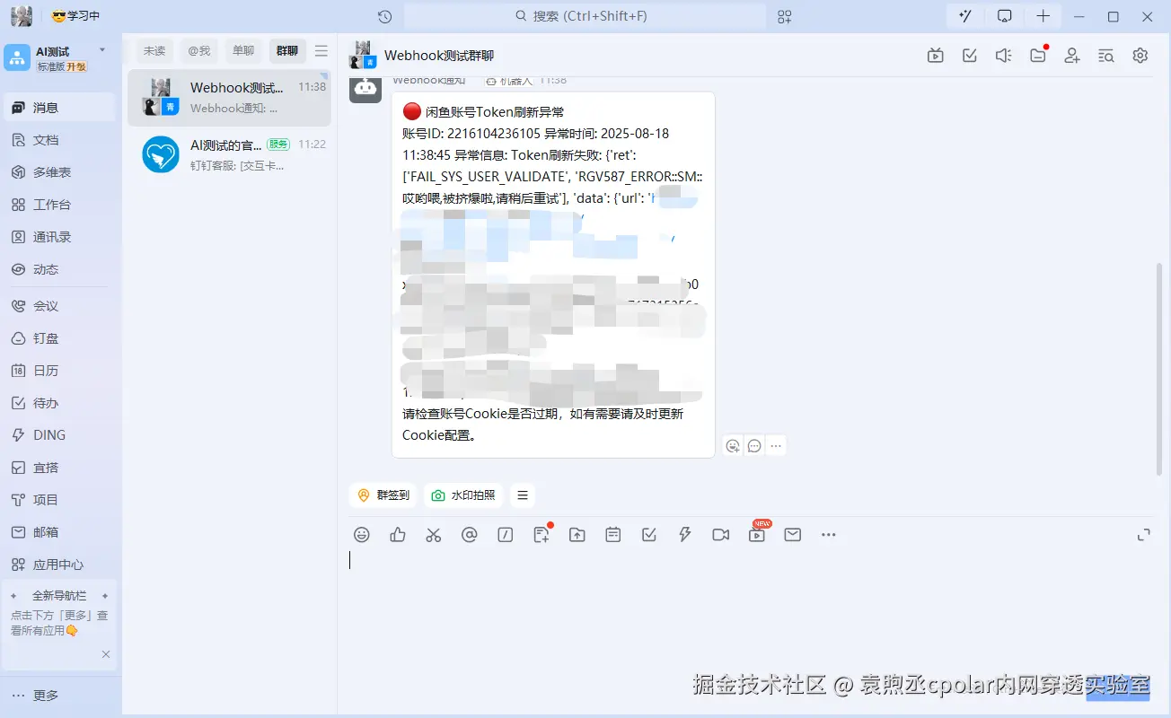The width and height of the screenshot is (1171, 718).
Task: Select the screenshot scissors tool
Action: point(434,535)
